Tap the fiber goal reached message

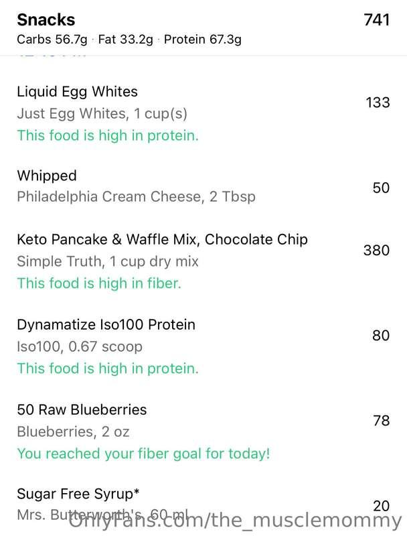point(143,454)
